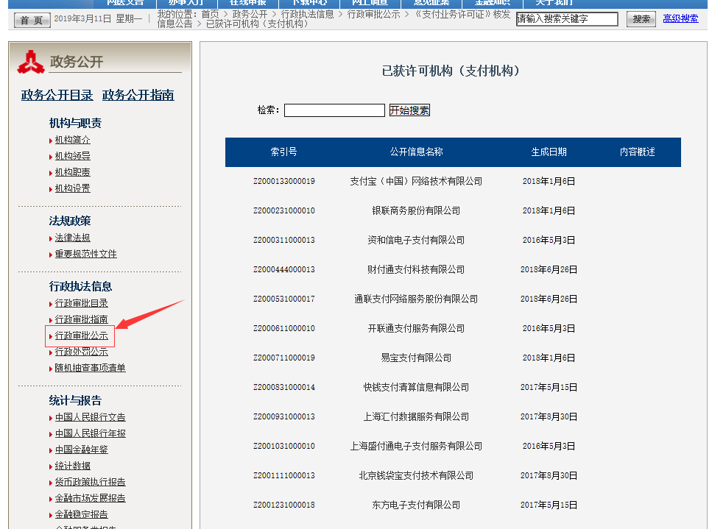Open 随机抽查事项清单 in the sidebar
The height and width of the screenshot is (529, 712).
tap(91, 368)
